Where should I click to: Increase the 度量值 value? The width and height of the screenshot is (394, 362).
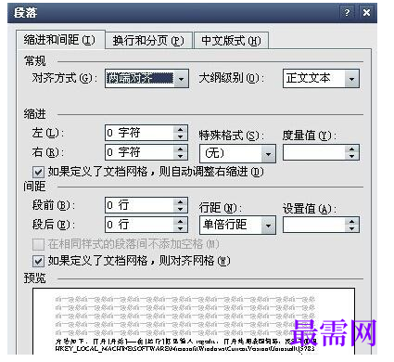[351, 149]
